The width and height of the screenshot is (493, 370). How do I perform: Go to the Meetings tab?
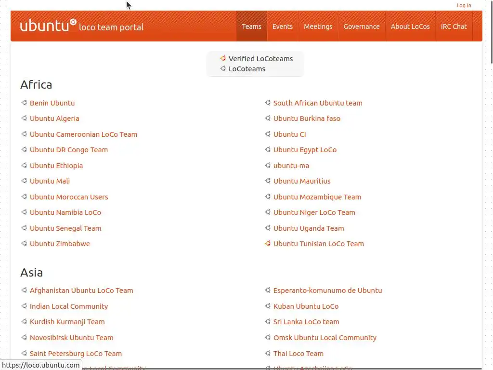318,26
